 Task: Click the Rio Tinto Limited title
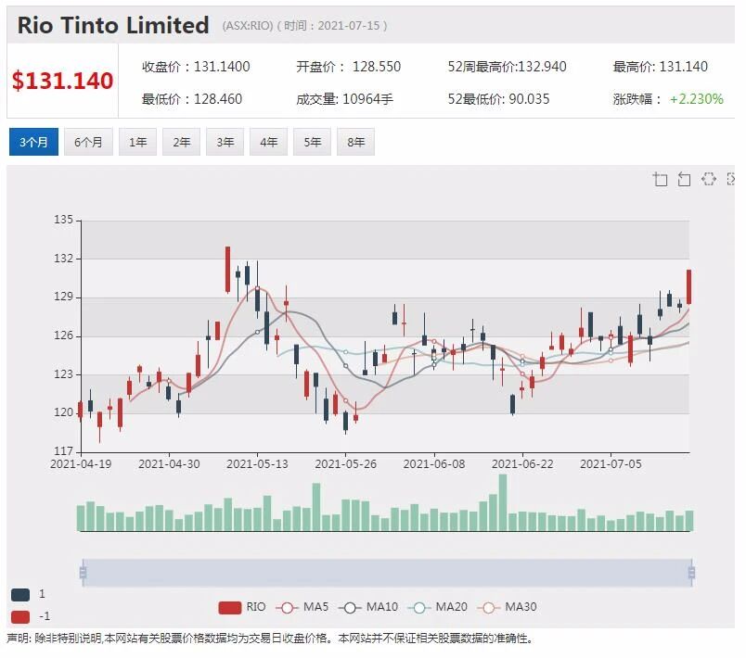click(113, 25)
